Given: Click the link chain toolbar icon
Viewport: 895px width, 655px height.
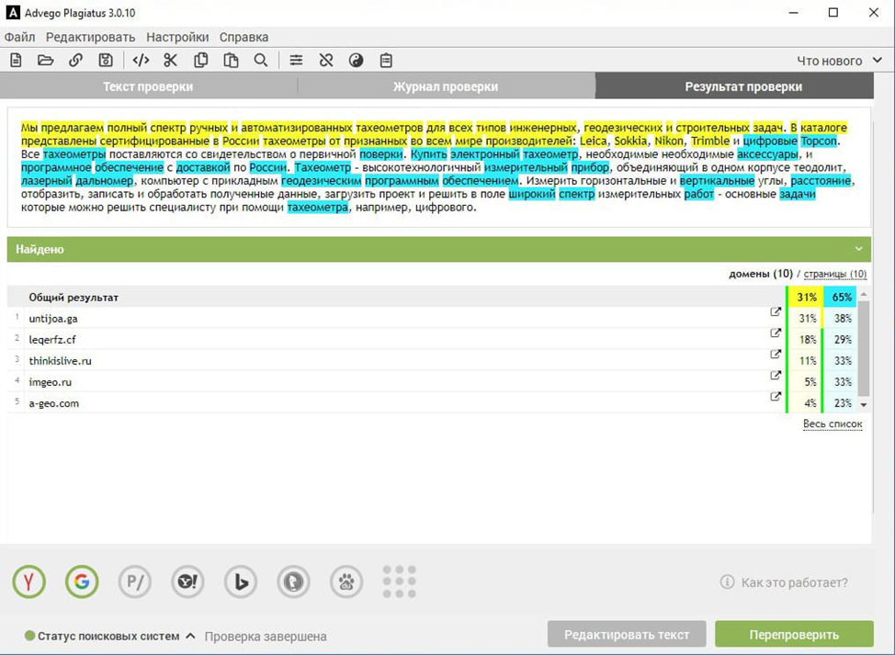Looking at the screenshot, I should pyautogui.click(x=75, y=60).
